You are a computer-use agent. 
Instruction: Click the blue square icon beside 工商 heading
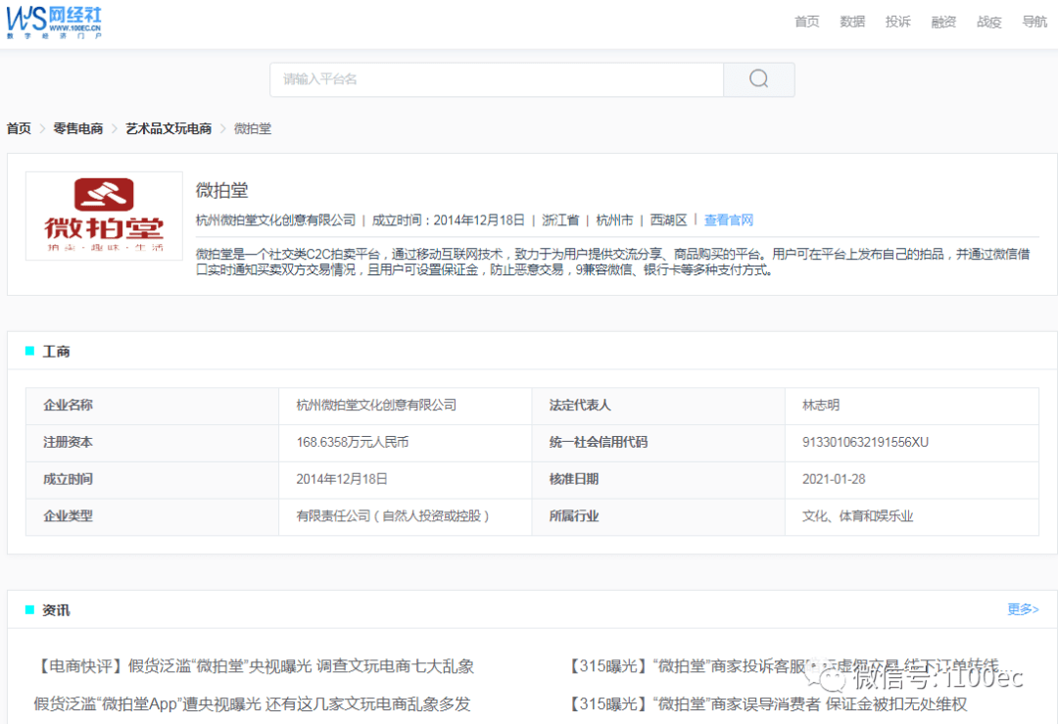coord(28,350)
